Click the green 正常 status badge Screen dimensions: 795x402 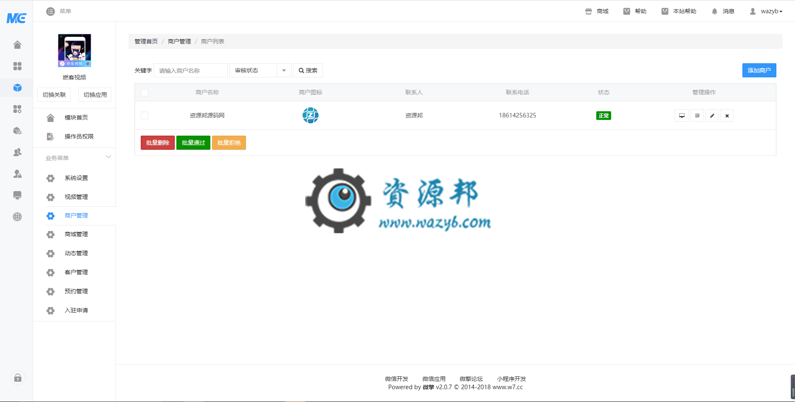pos(604,116)
